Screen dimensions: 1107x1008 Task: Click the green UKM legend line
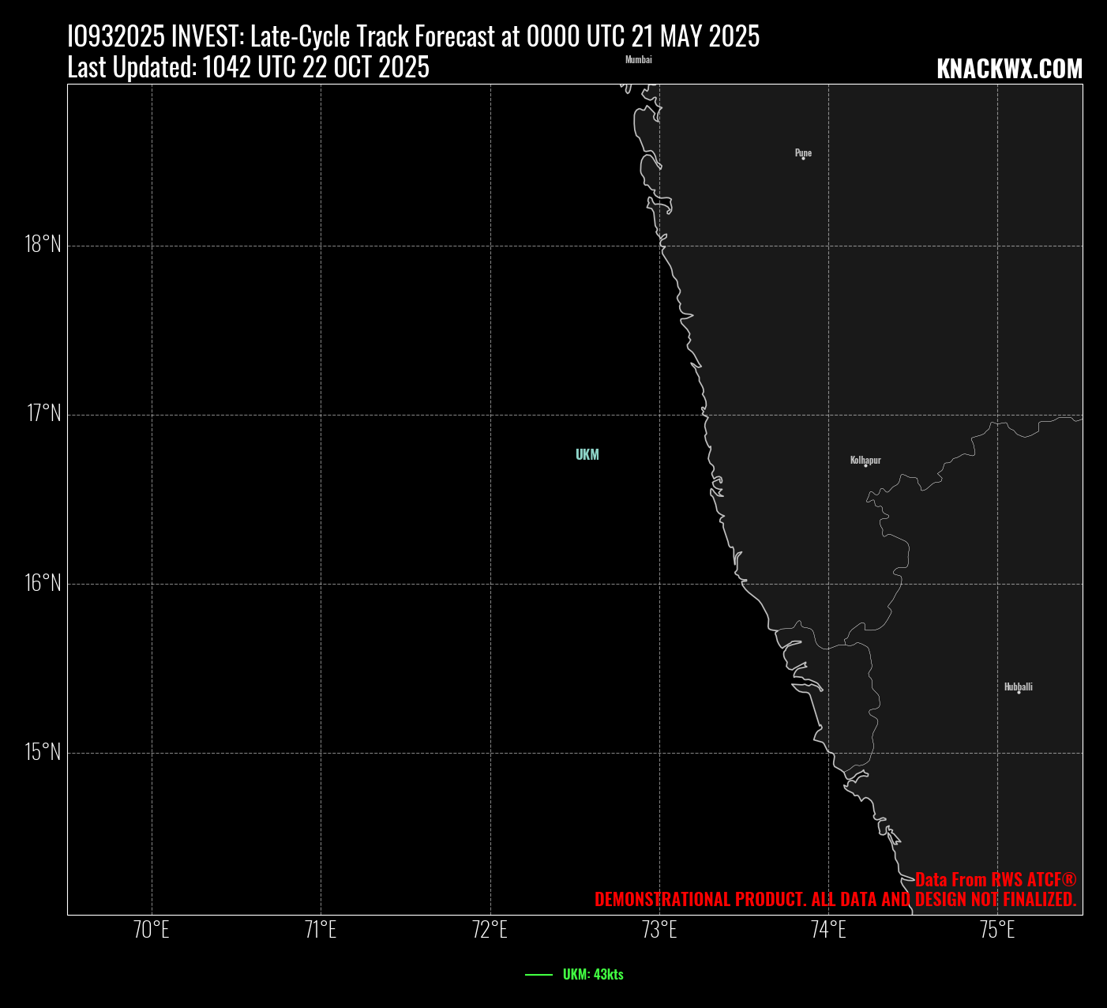(538, 975)
